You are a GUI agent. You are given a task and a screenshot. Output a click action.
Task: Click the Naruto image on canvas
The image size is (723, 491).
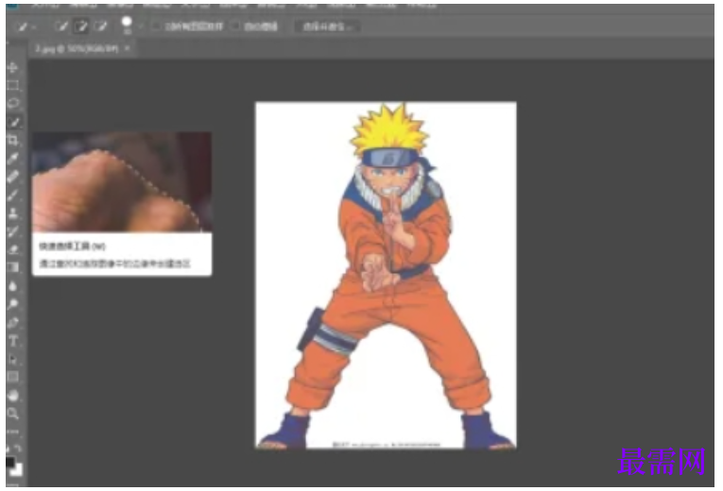386,275
